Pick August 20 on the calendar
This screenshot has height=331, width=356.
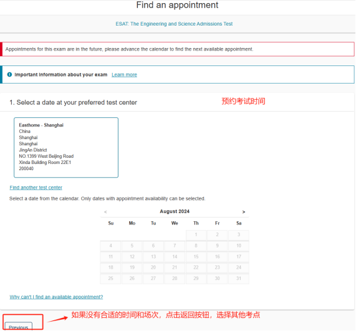click(153, 267)
